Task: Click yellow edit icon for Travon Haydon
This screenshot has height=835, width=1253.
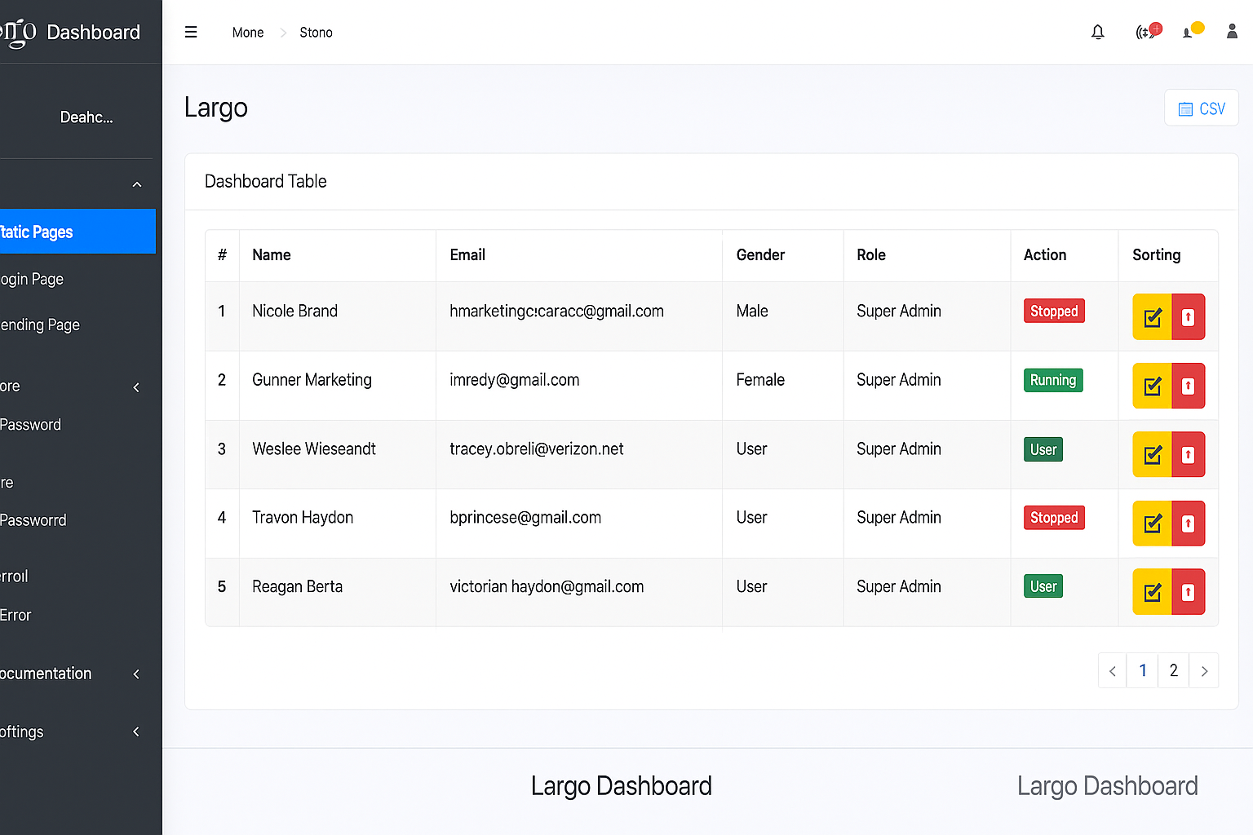Action: tap(1152, 524)
